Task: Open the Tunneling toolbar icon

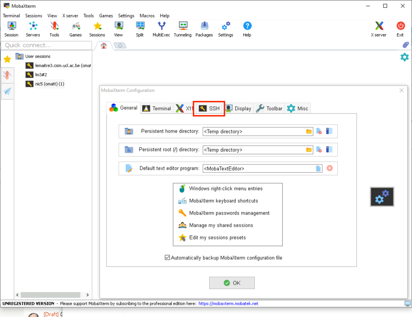Action: (183, 29)
